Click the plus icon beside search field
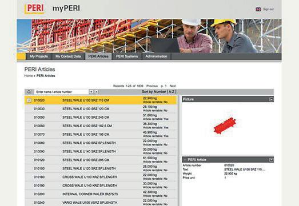The width and height of the screenshot is (299, 206). pyautogui.click(x=91, y=92)
